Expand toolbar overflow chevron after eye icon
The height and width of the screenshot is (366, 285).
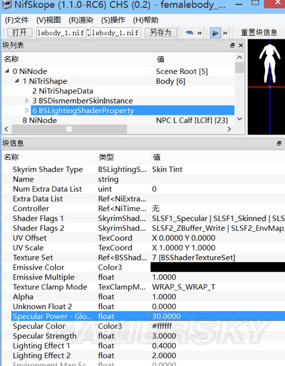[199, 33]
